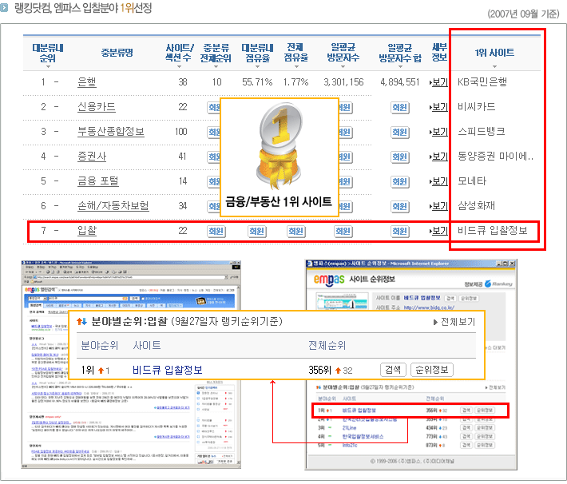Click 전체보기 in the enlarged 분야별순위 panel
The width and height of the screenshot is (567, 484).
pos(454,322)
